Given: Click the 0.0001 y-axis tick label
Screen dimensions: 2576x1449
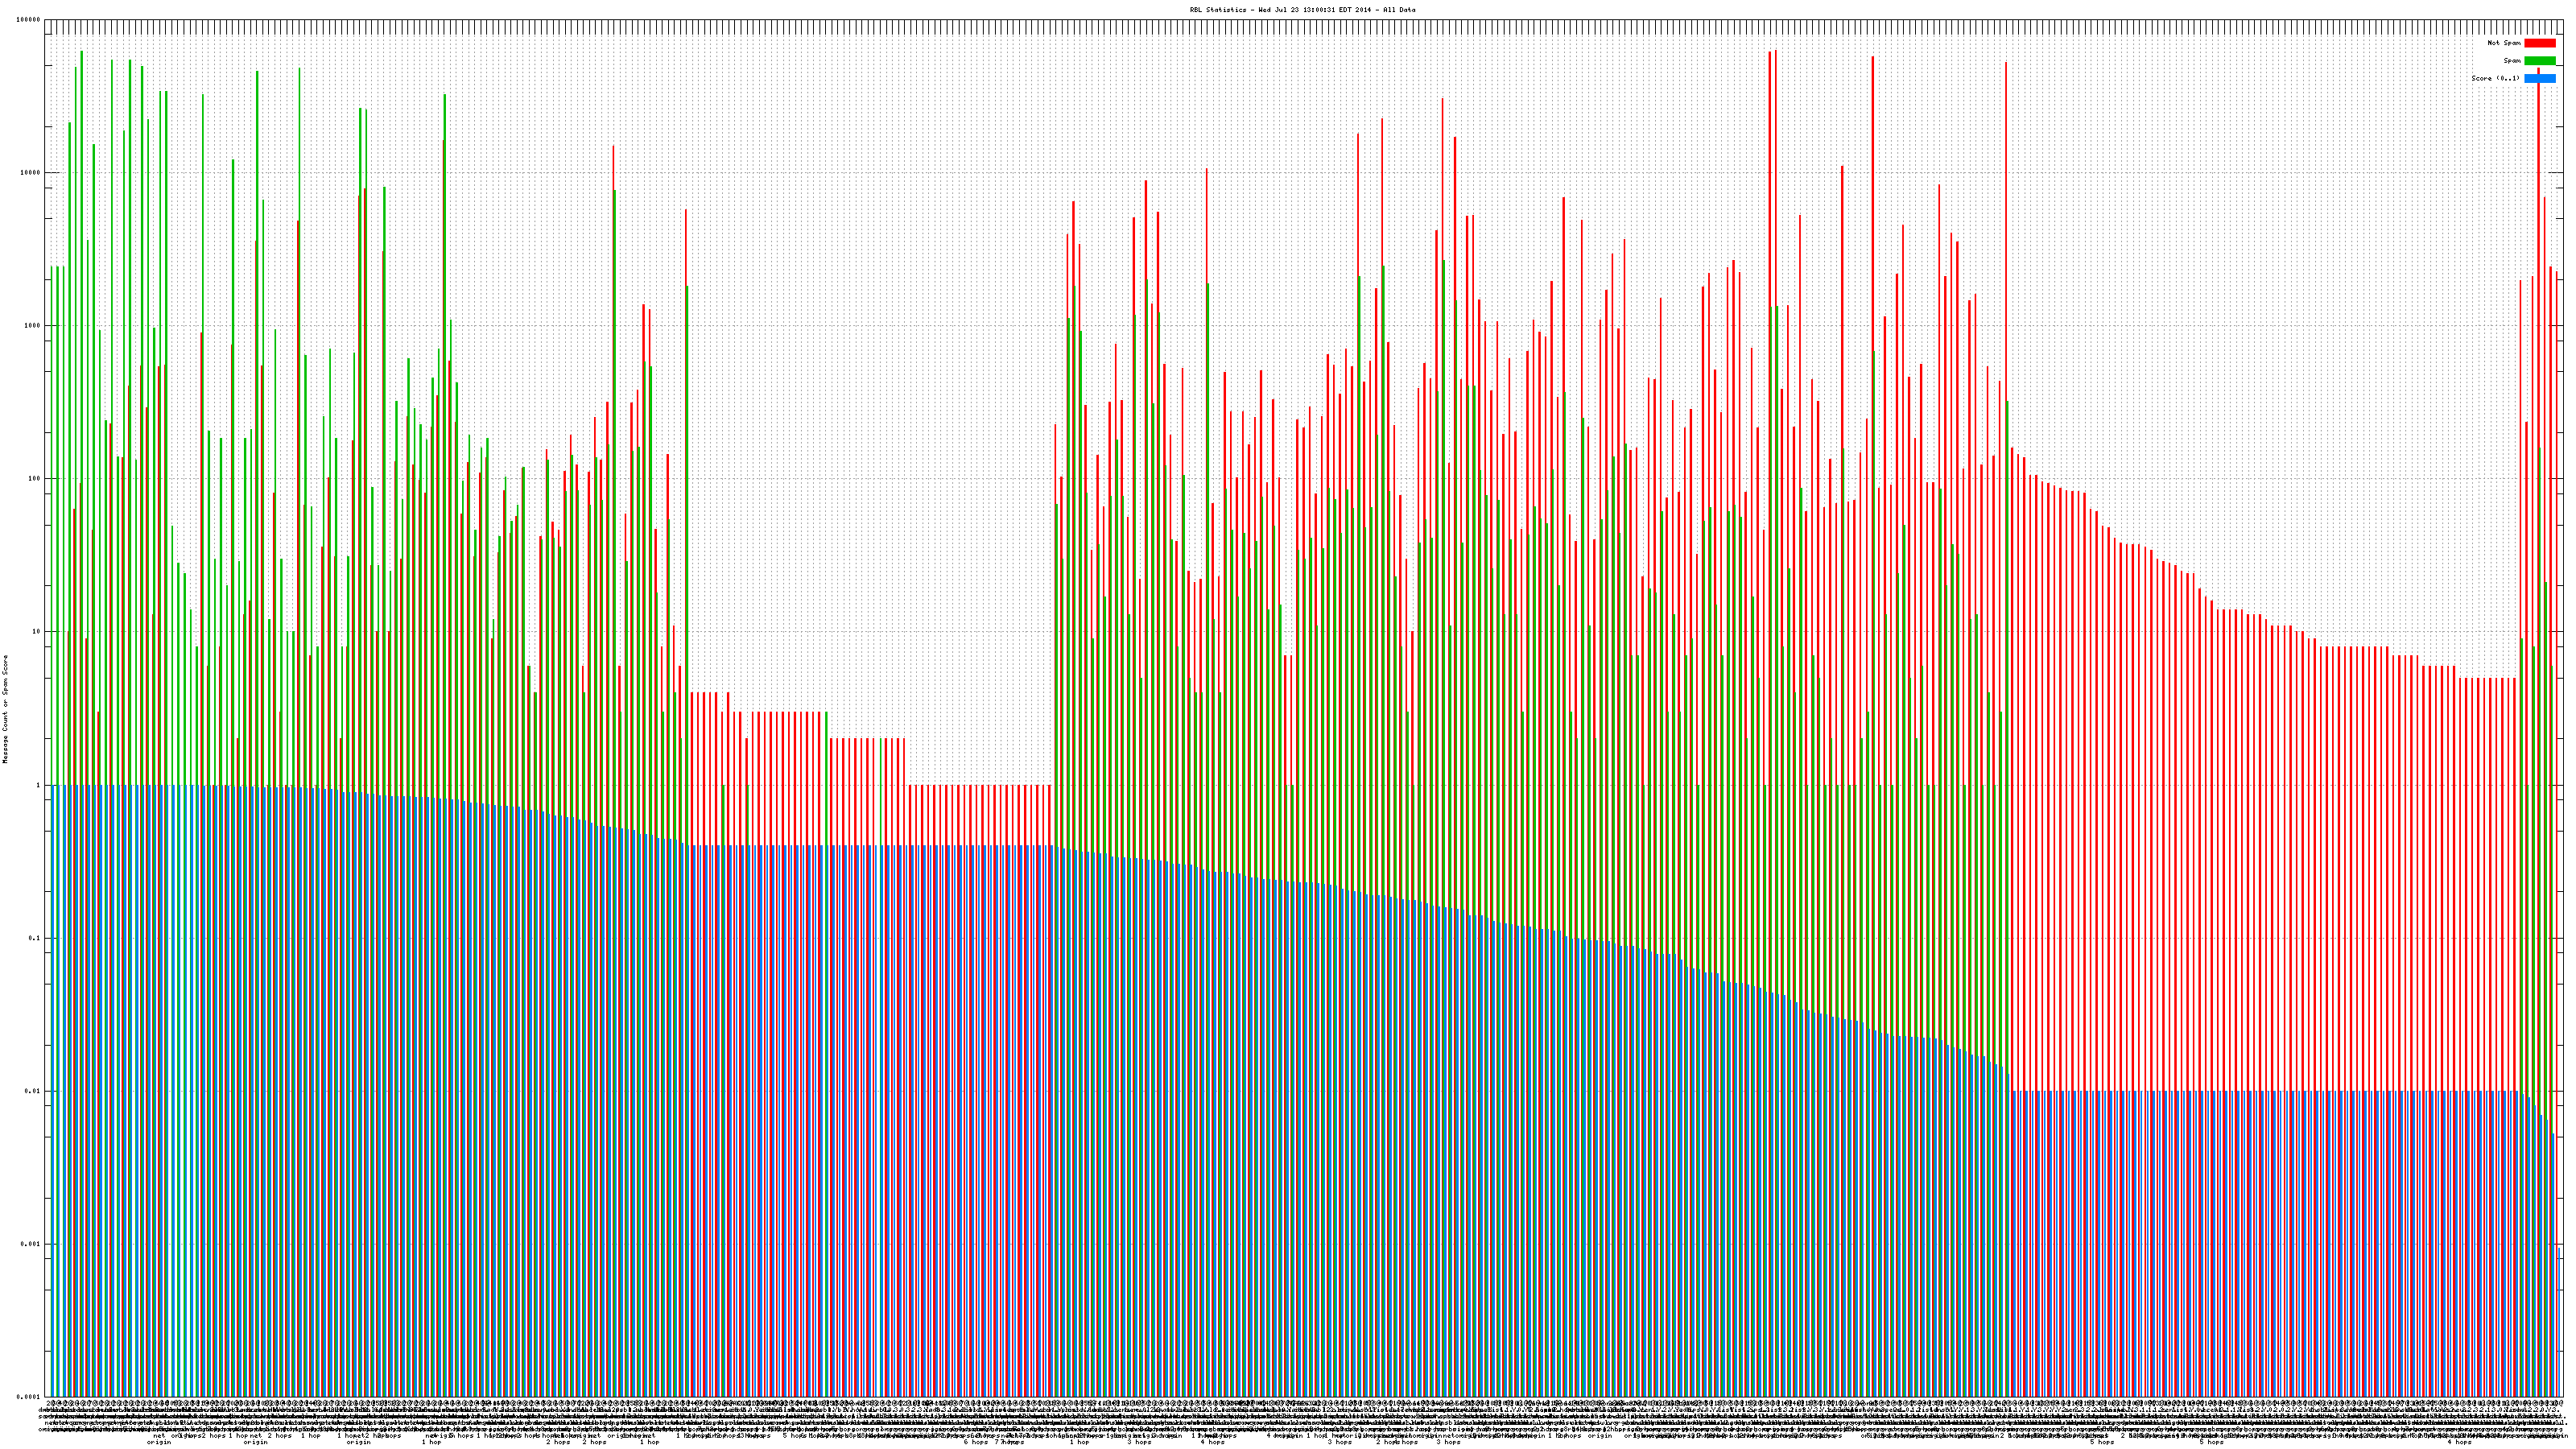Looking at the screenshot, I should pyautogui.click(x=28, y=1397).
